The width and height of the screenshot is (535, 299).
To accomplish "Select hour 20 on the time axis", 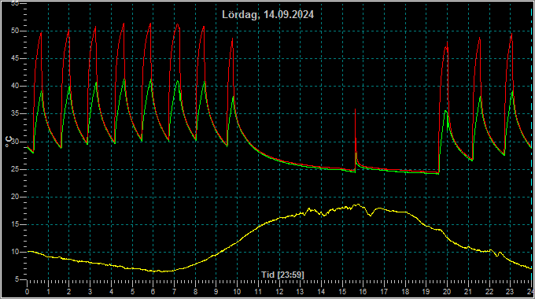I will [447, 292].
